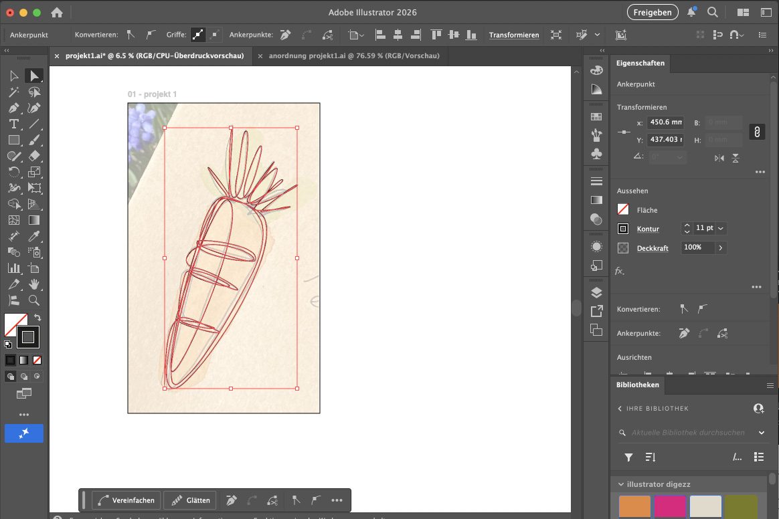The height and width of the screenshot is (519, 779).
Task: Toggle library list view
Action: pyautogui.click(x=758, y=457)
